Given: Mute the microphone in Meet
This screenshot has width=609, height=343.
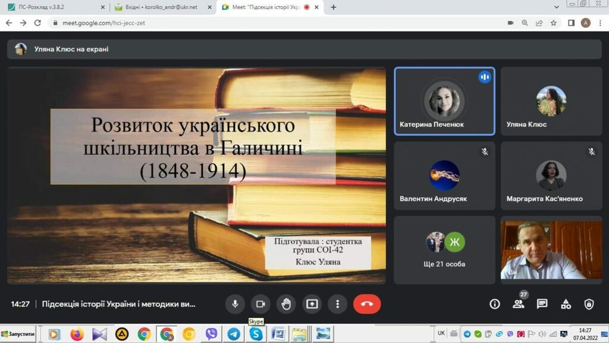Looking at the screenshot, I should click(x=235, y=304).
